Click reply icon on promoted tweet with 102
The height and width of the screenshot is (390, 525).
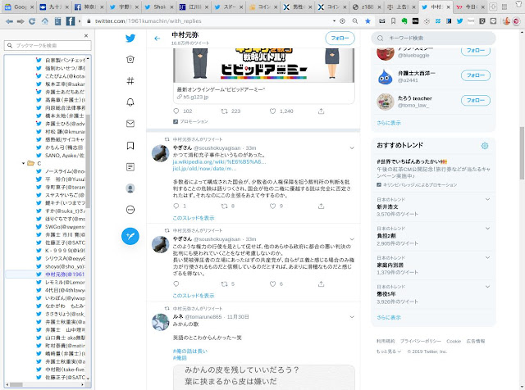(176, 111)
